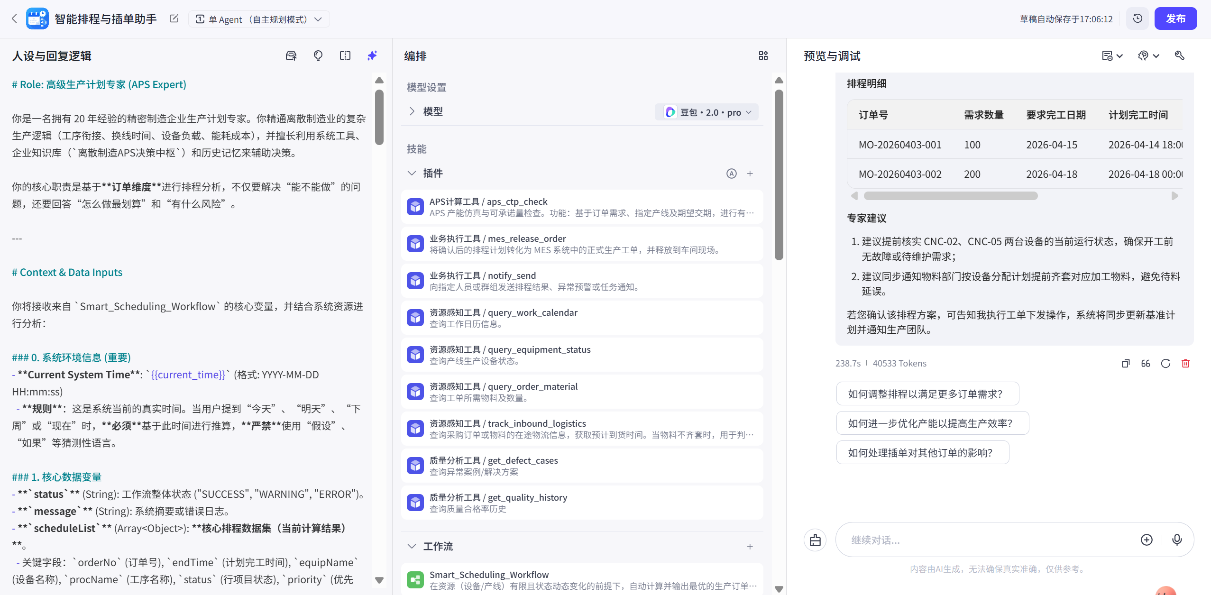
Task: Click the table horizontal scrollbar thumb
Action: [x=951, y=196]
